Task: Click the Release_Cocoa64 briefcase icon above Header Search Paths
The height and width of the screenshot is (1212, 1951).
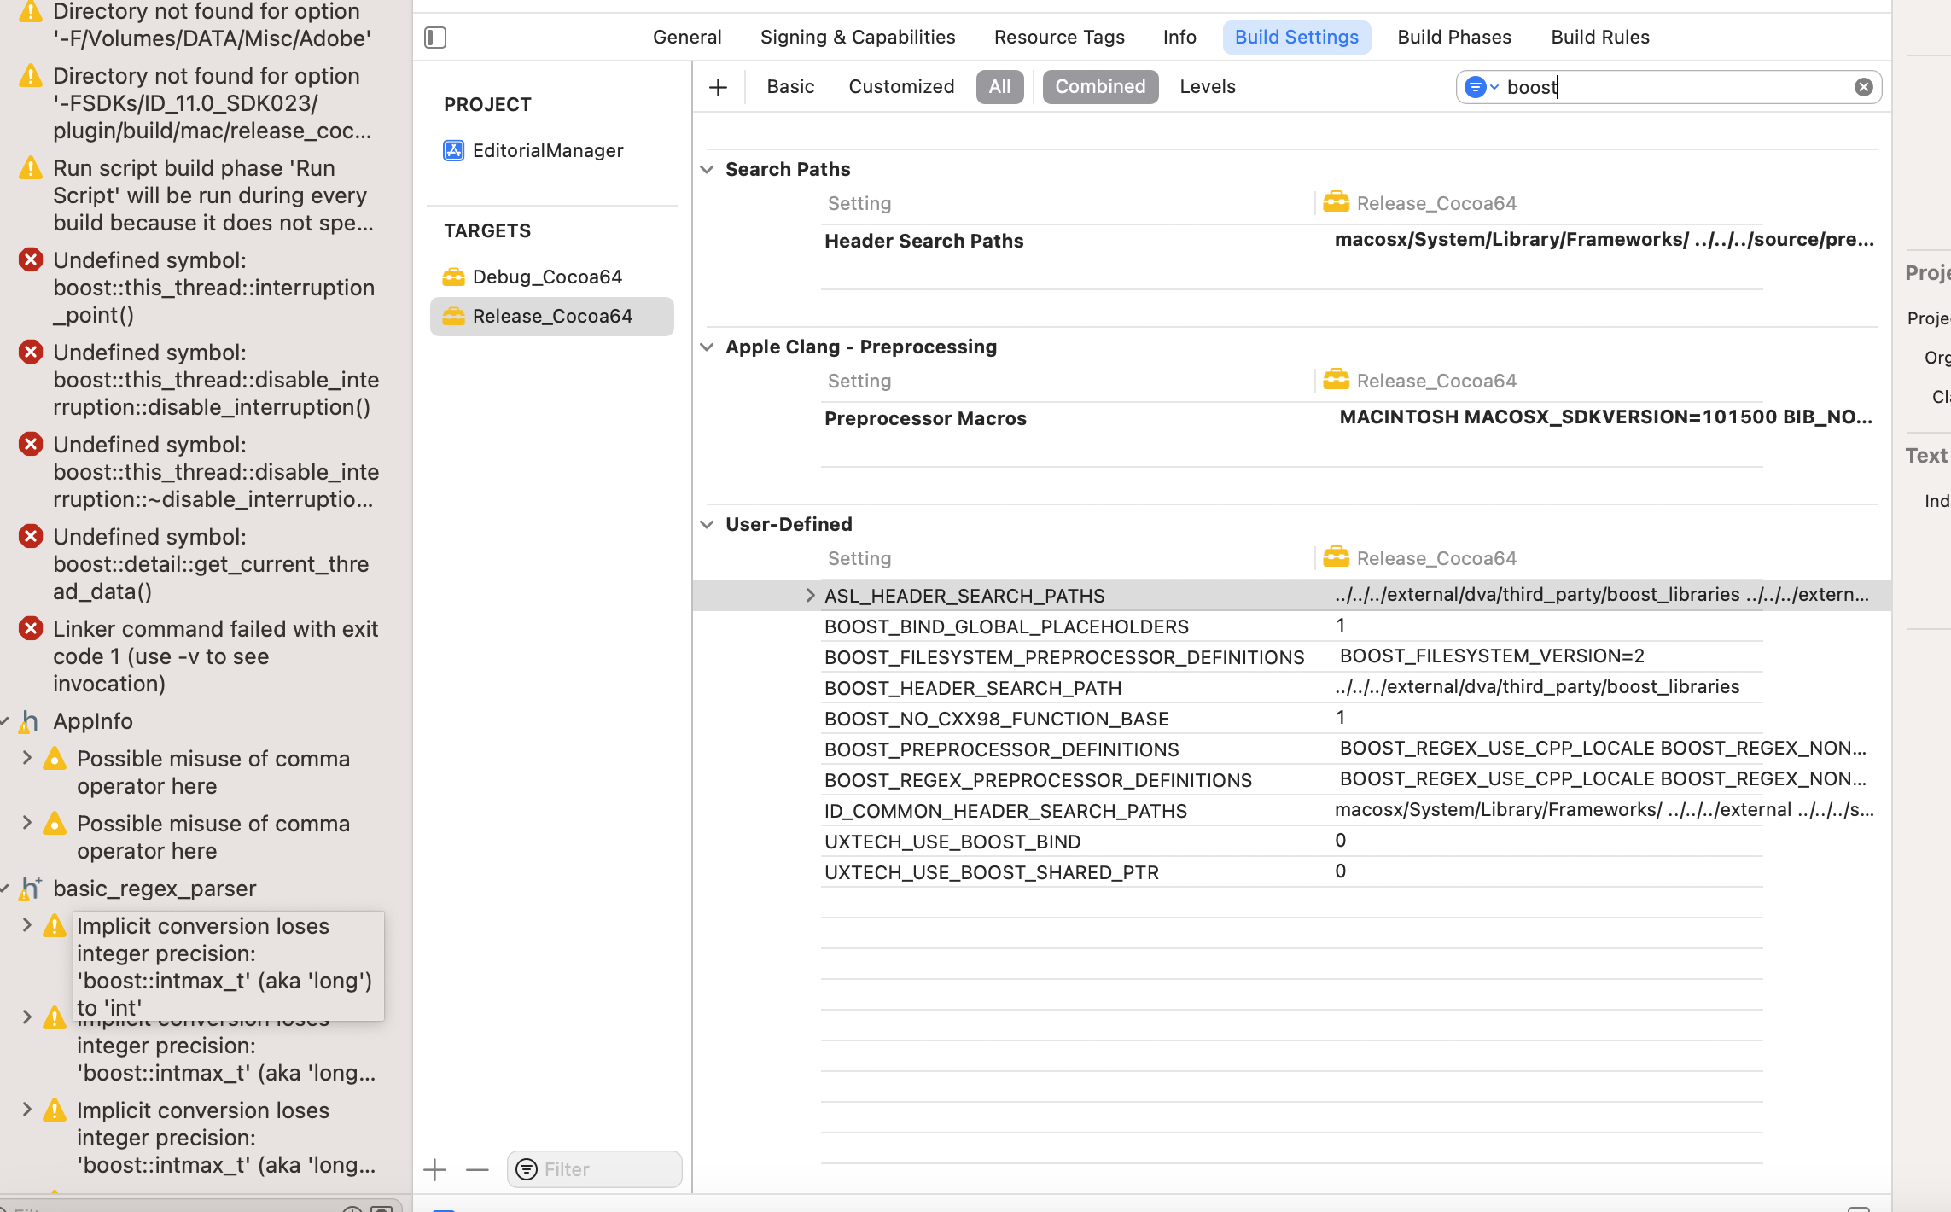Action: click(1337, 202)
